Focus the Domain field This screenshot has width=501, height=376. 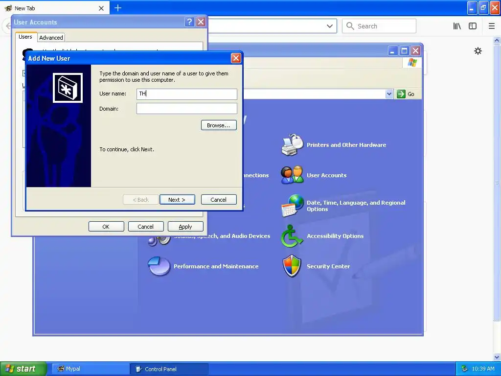coord(186,108)
